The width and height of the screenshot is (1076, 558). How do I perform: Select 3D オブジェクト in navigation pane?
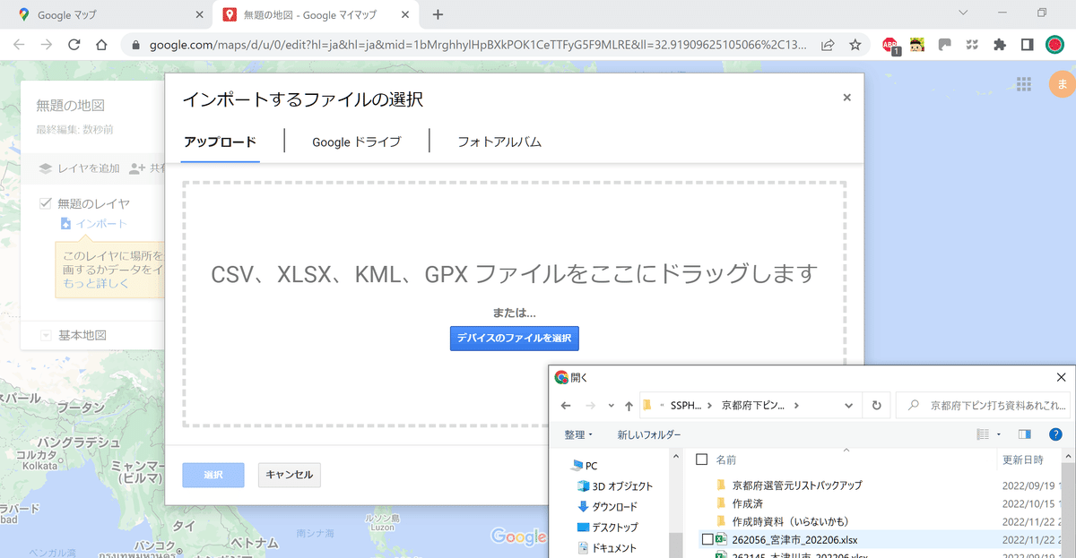click(x=614, y=485)
